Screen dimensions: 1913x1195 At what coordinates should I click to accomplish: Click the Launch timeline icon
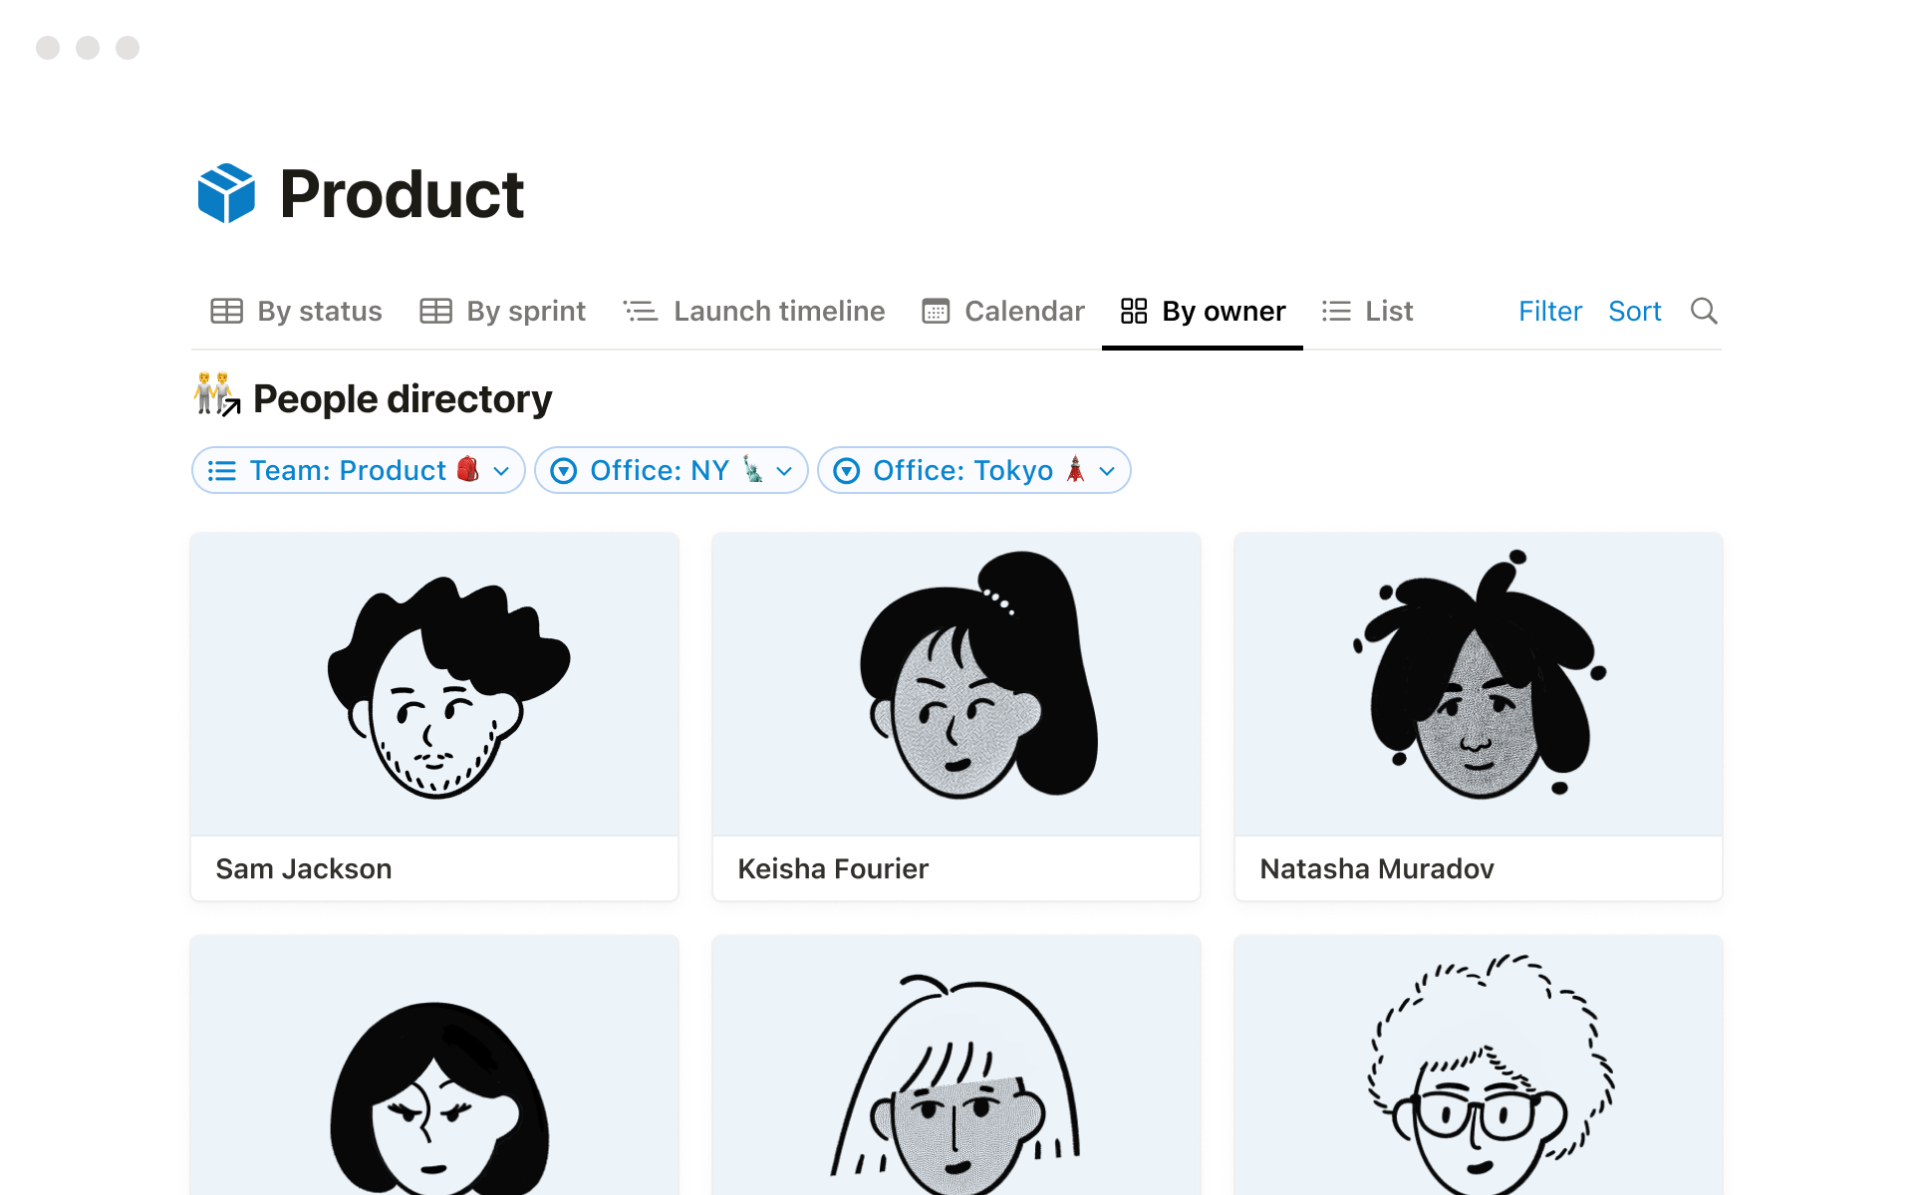[x=641, y=312]
